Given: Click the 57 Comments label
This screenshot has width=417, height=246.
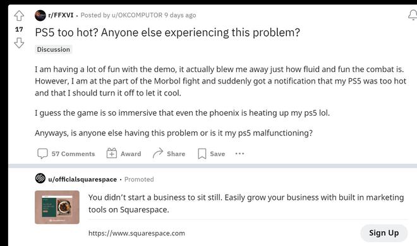Looking at the screenshot, I should click(73, 154).
